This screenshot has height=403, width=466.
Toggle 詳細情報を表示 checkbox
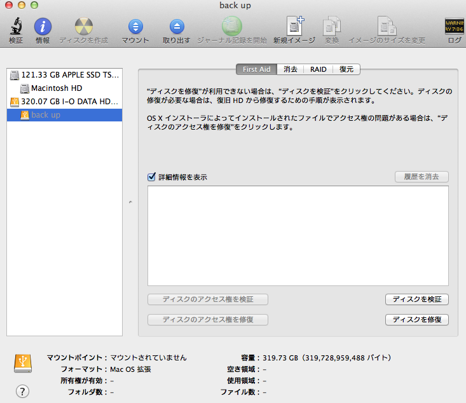(x=151, y=177)
